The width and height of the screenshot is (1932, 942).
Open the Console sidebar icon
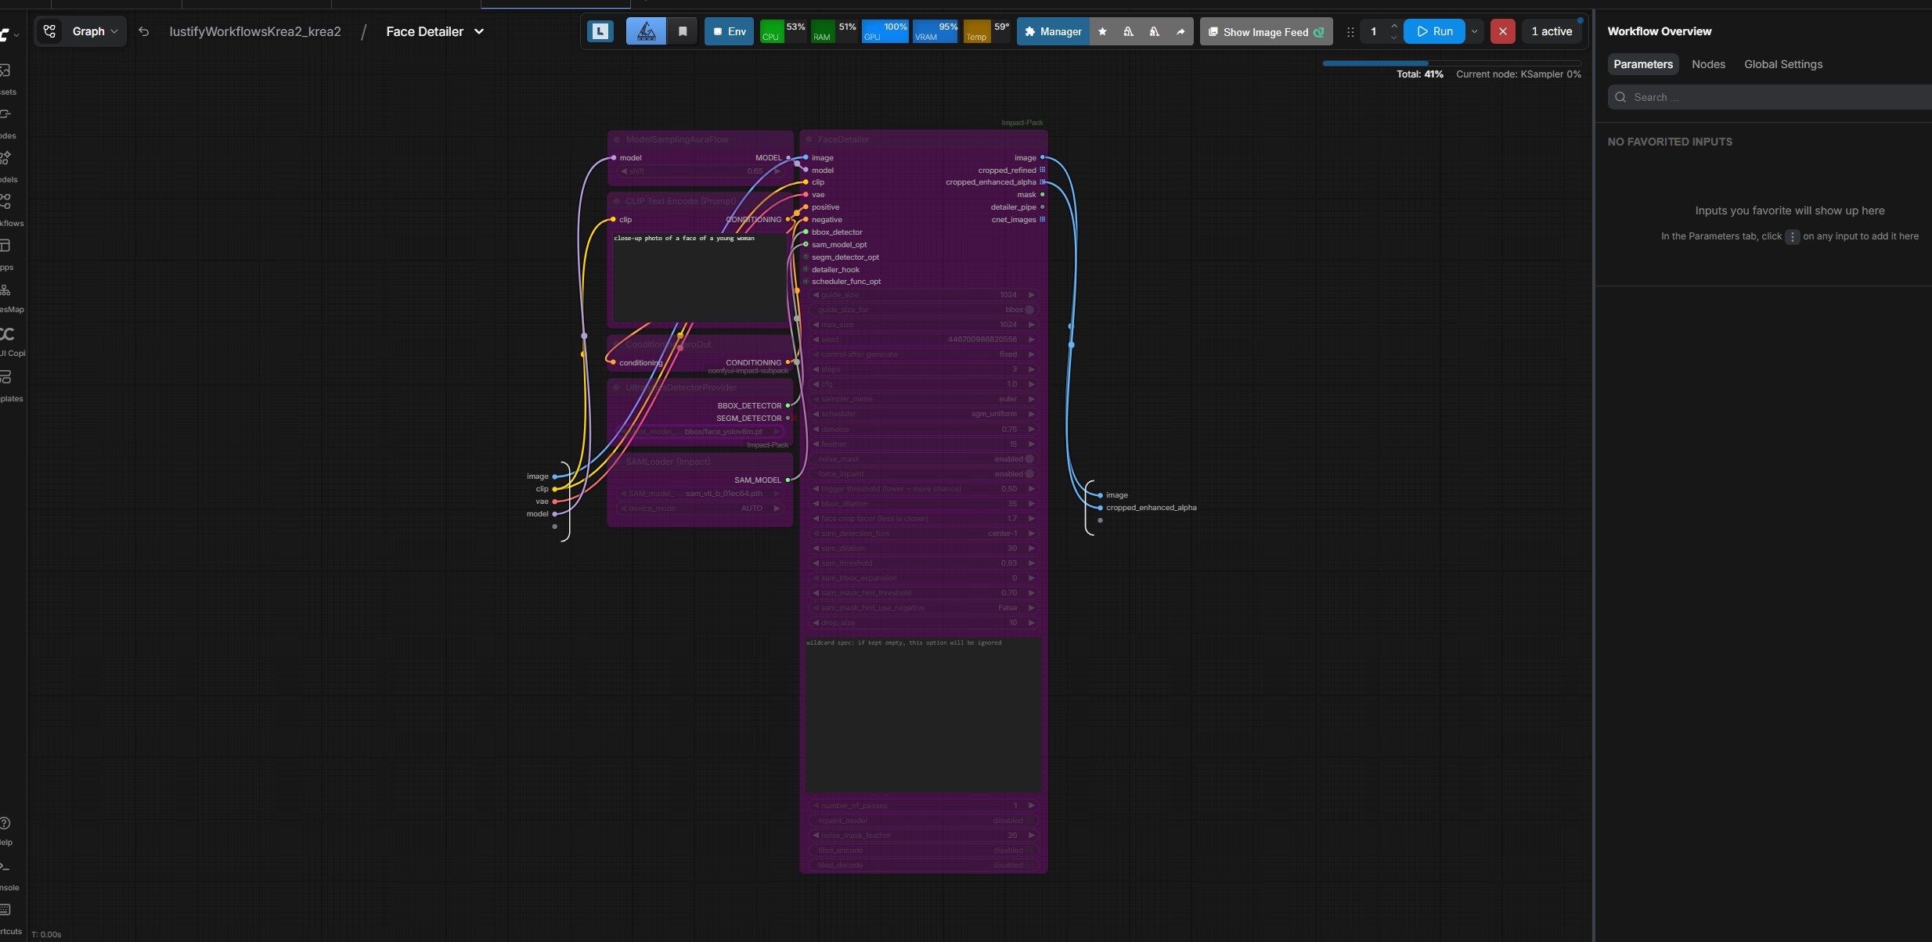click(5, 875)
